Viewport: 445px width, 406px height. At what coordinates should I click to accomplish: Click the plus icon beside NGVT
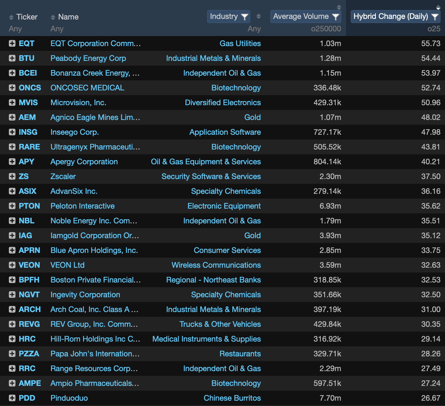click(x=12, y=295)
